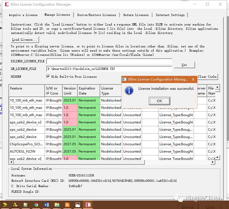Image resolution: width=229 pixels, height=209 pixels.
Task: Click the Chrome icon in the taskbar
Action: (36, 205)
